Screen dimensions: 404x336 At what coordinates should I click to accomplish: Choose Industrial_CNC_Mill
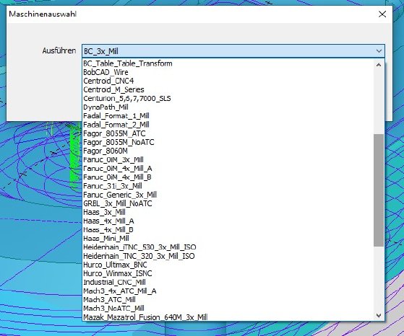tap(228, 282)
